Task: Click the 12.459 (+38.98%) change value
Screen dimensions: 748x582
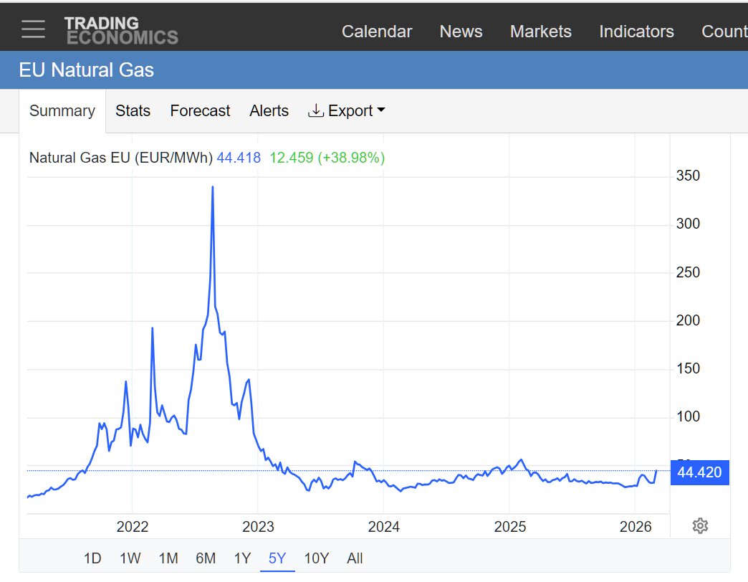Action: [x=327, y=158]
